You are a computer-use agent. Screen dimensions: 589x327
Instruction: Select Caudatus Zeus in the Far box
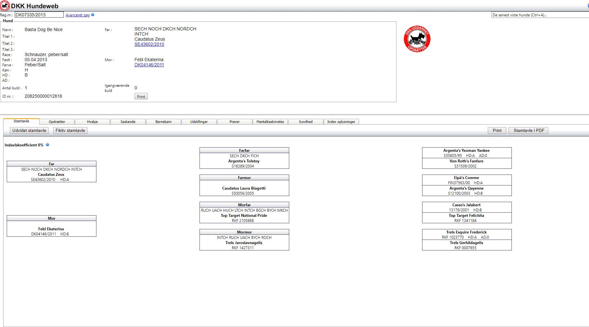[x=51, y=175]
